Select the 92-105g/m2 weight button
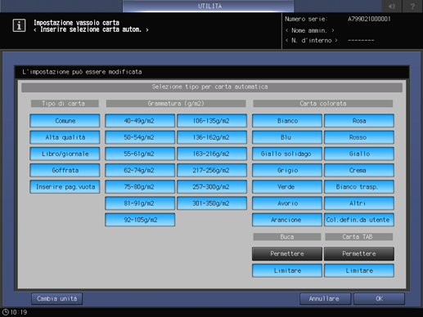 pos(140,220)
